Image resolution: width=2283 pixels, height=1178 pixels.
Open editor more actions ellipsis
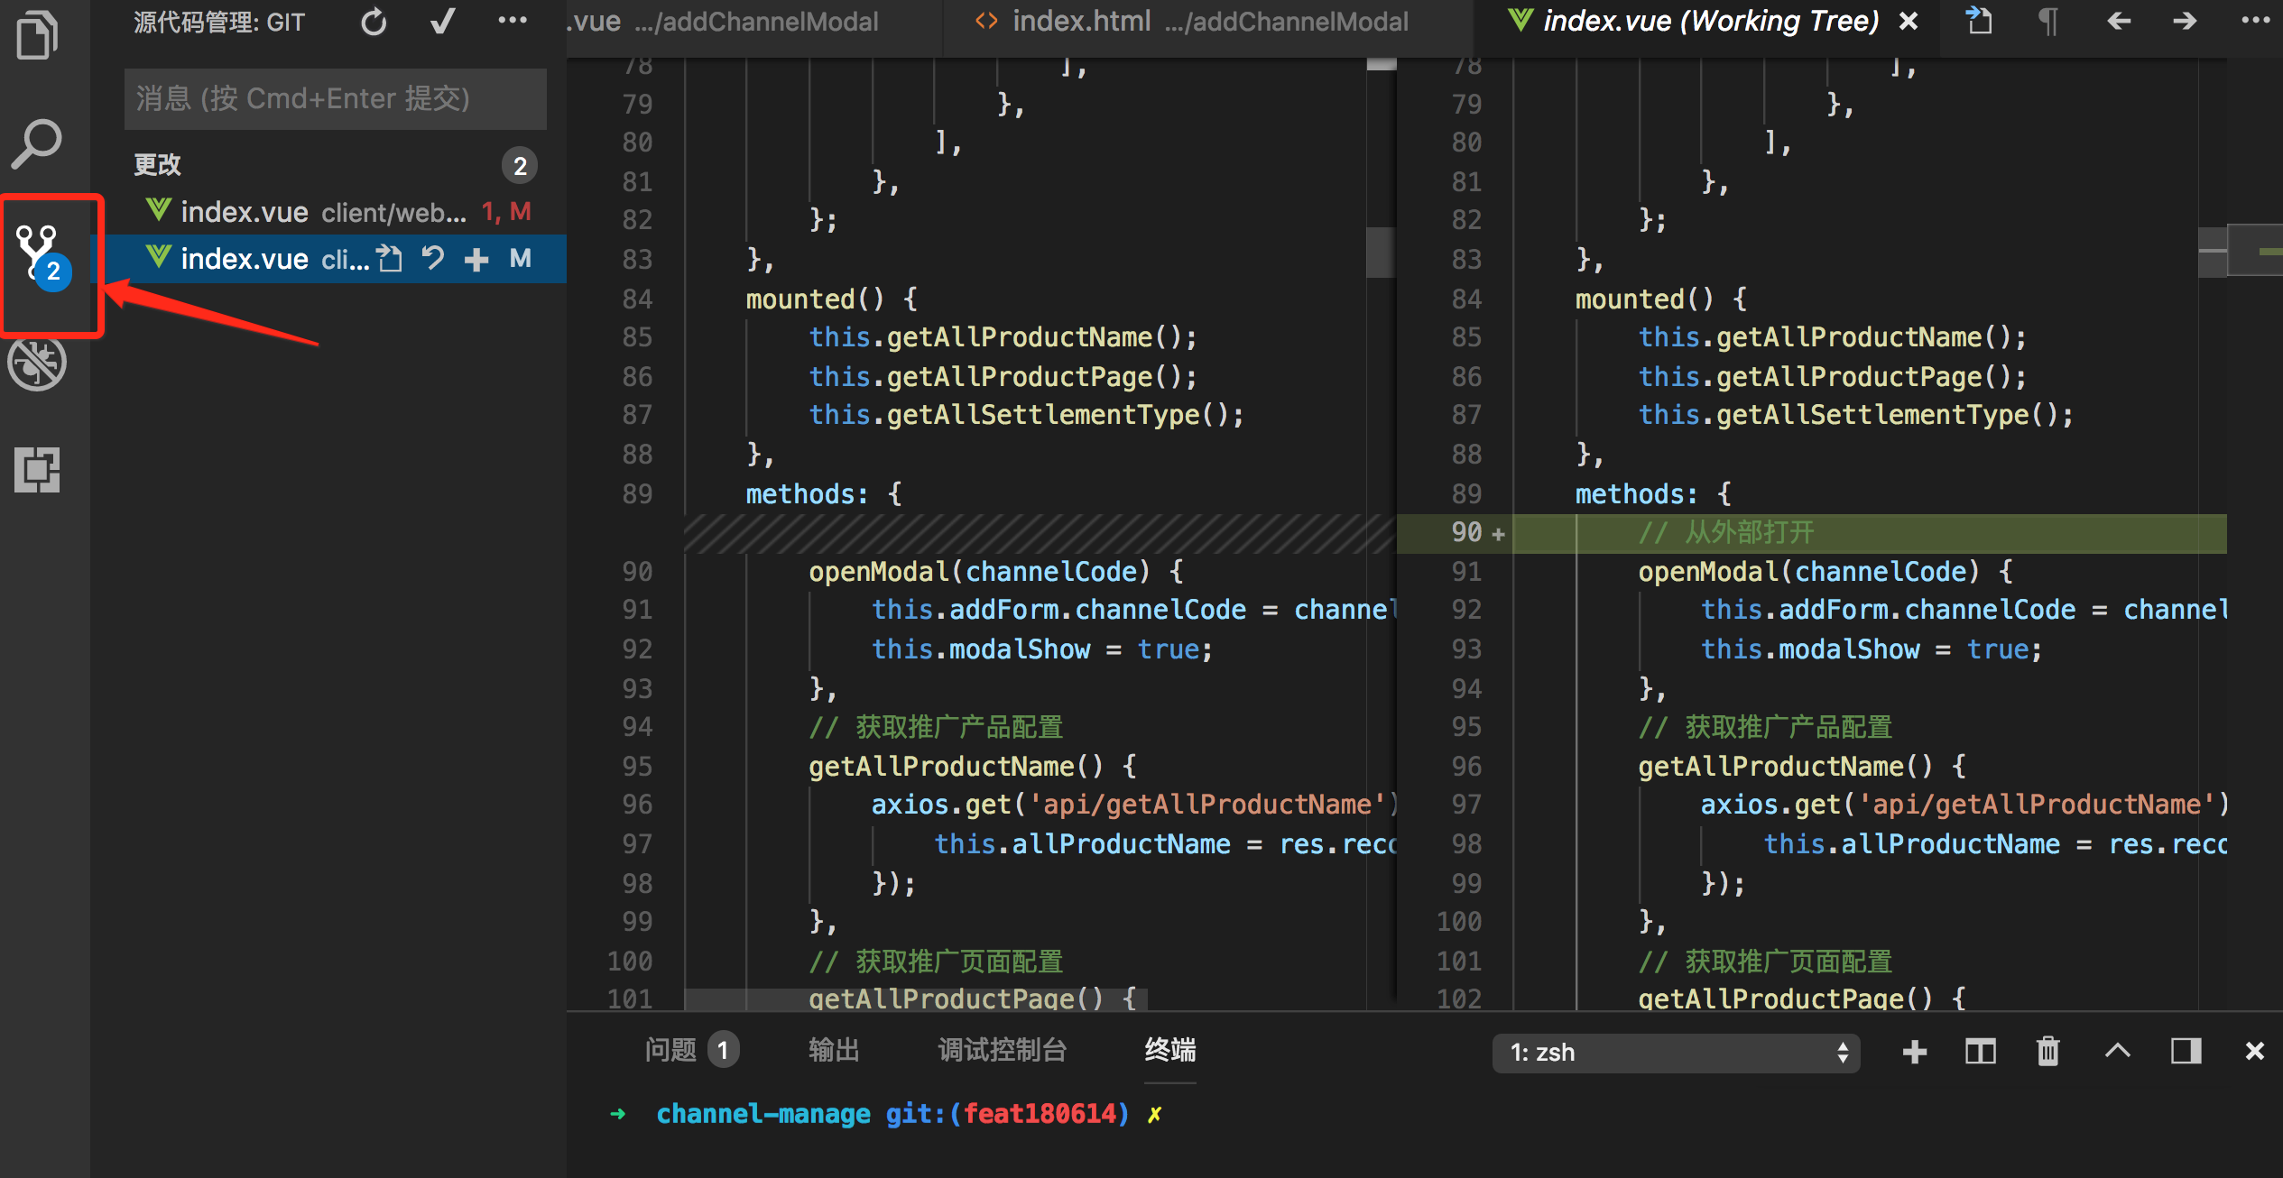(x=2256, y=20)
